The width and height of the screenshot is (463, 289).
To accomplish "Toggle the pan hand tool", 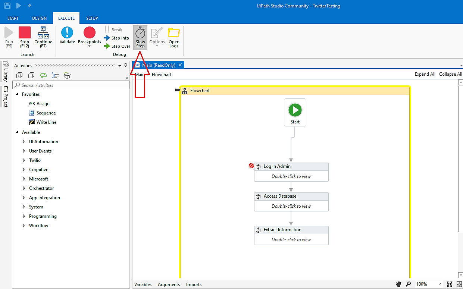I will (x=398, y=284).
